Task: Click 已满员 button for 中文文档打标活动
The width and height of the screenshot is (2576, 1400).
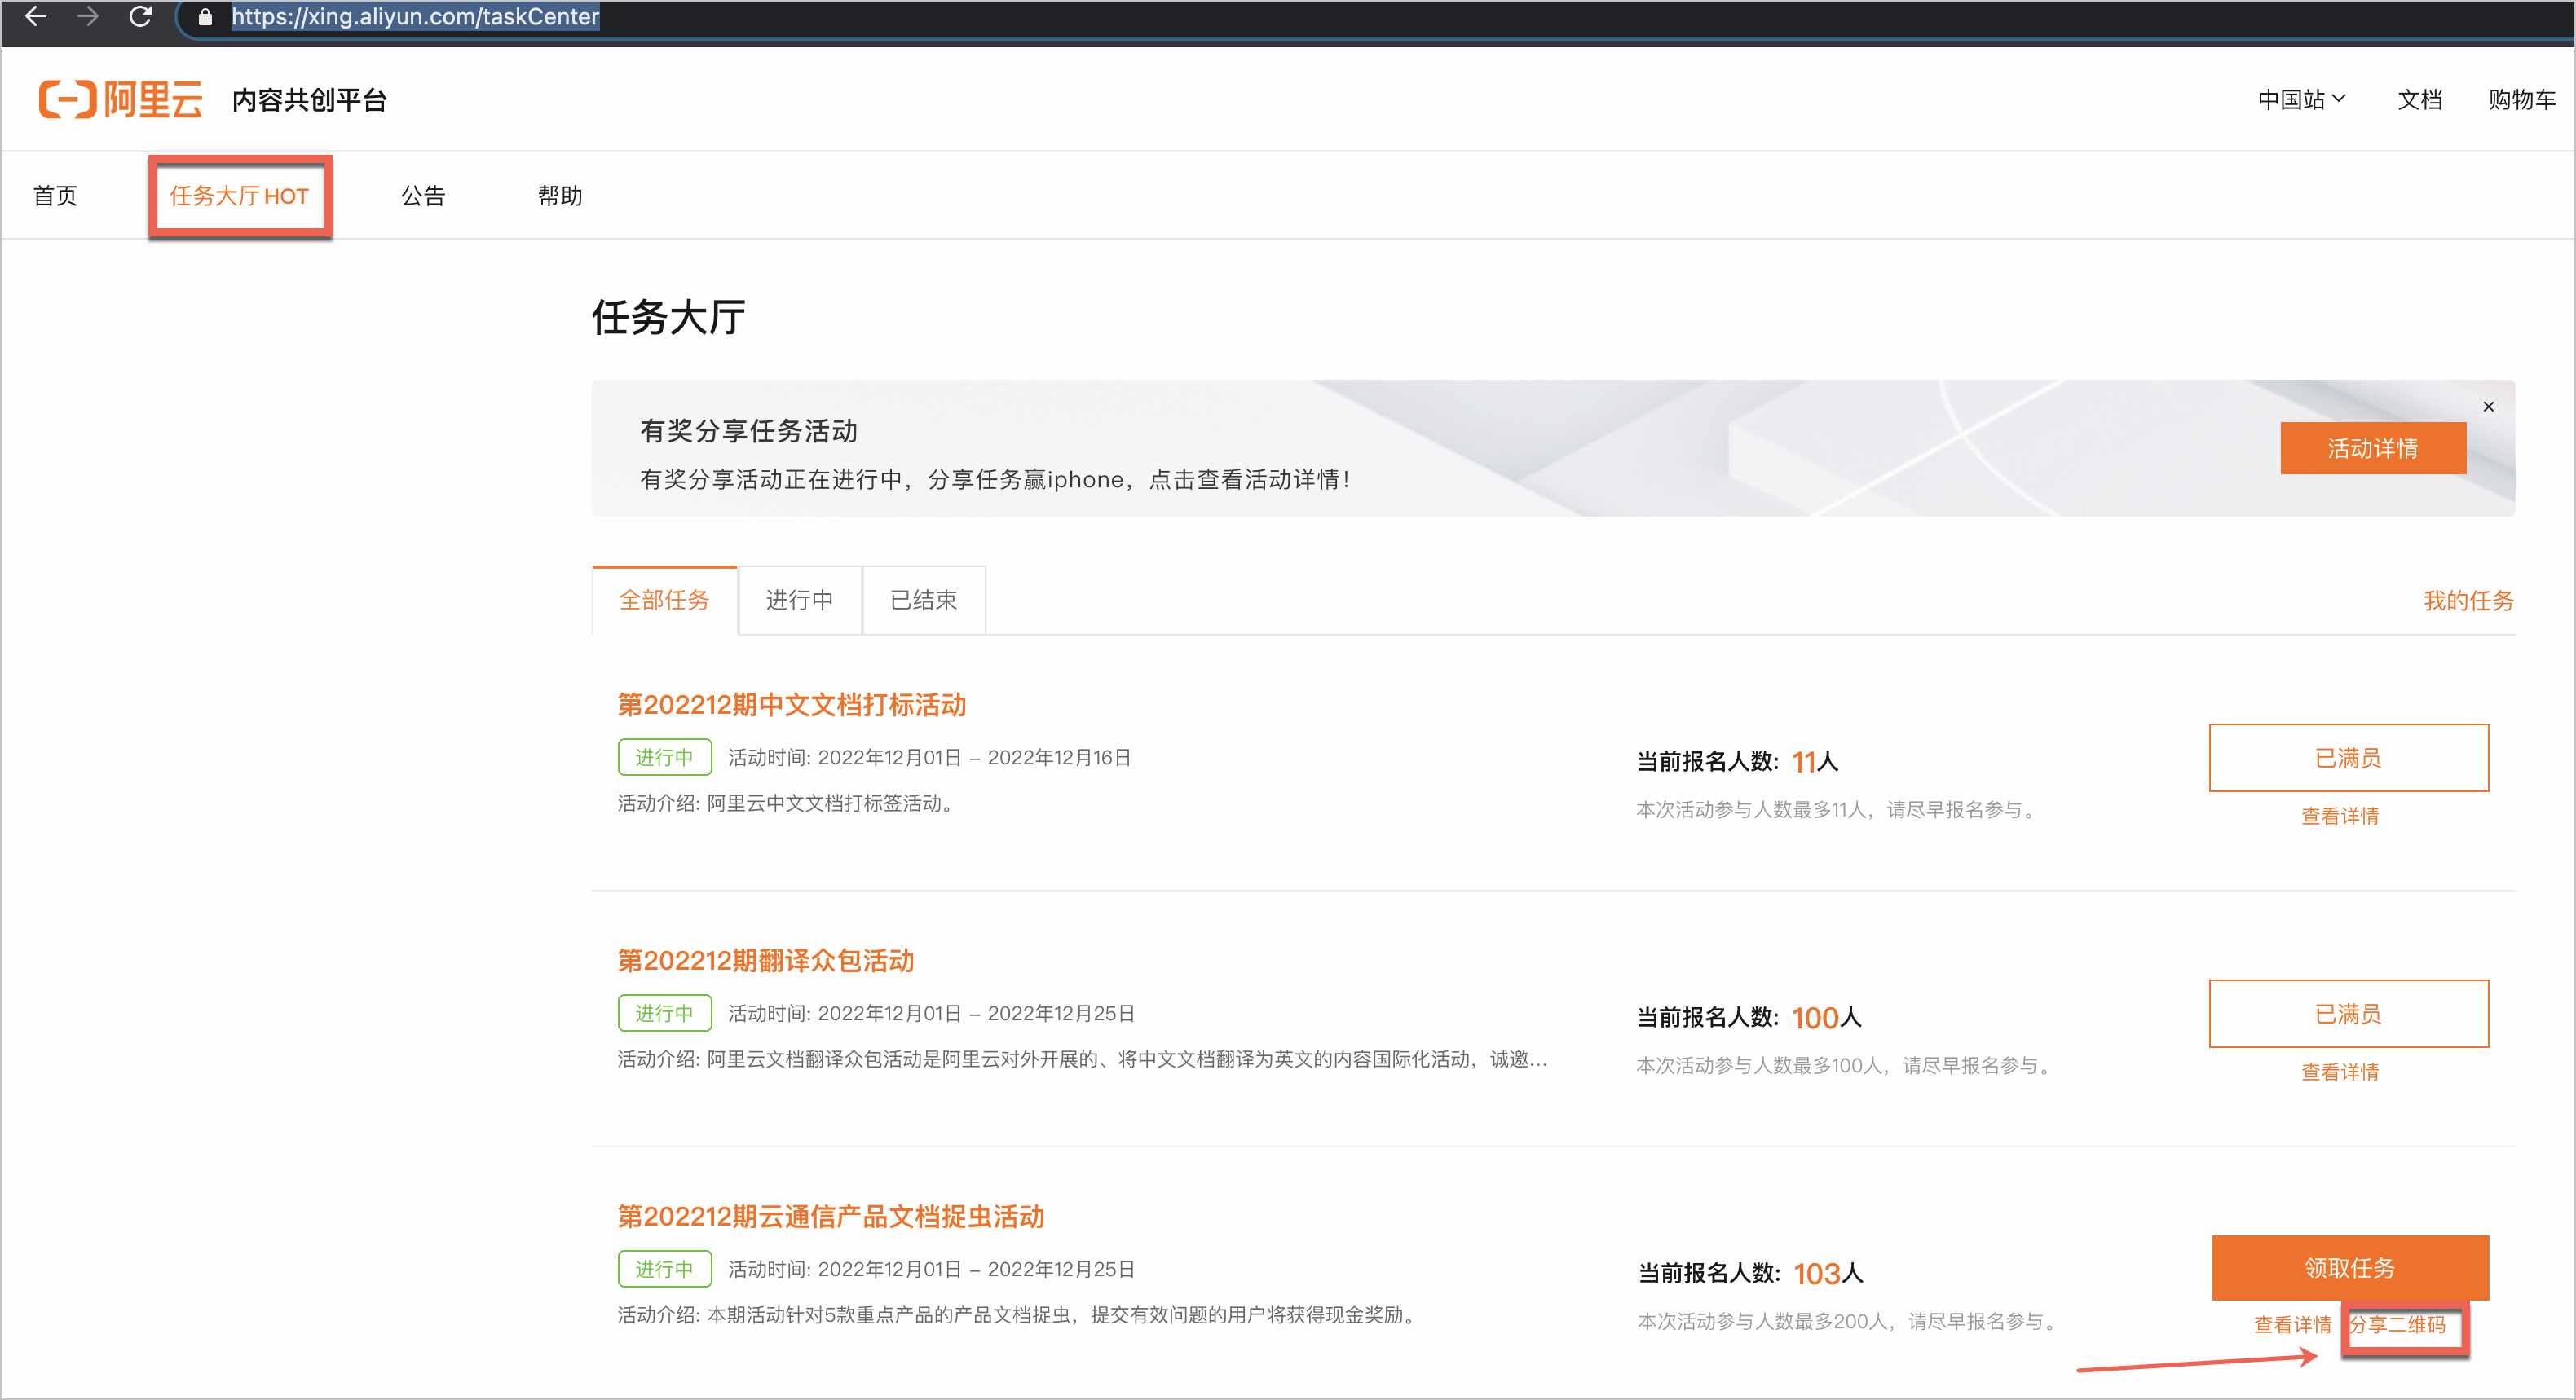Action: click(2348, 757)
